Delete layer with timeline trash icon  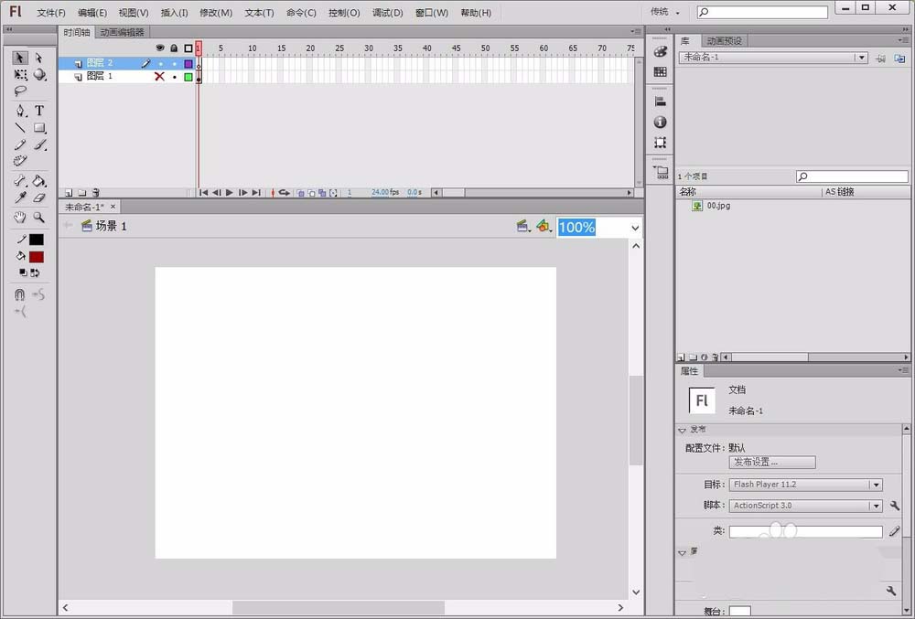click(96, 192)
